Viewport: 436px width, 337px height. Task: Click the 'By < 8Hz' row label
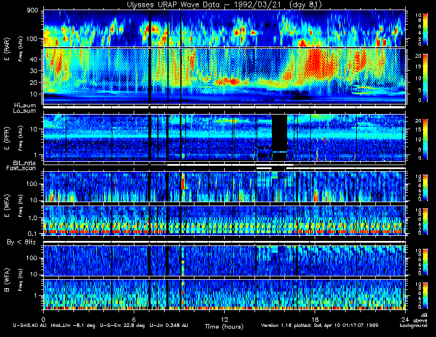point(21,242)
